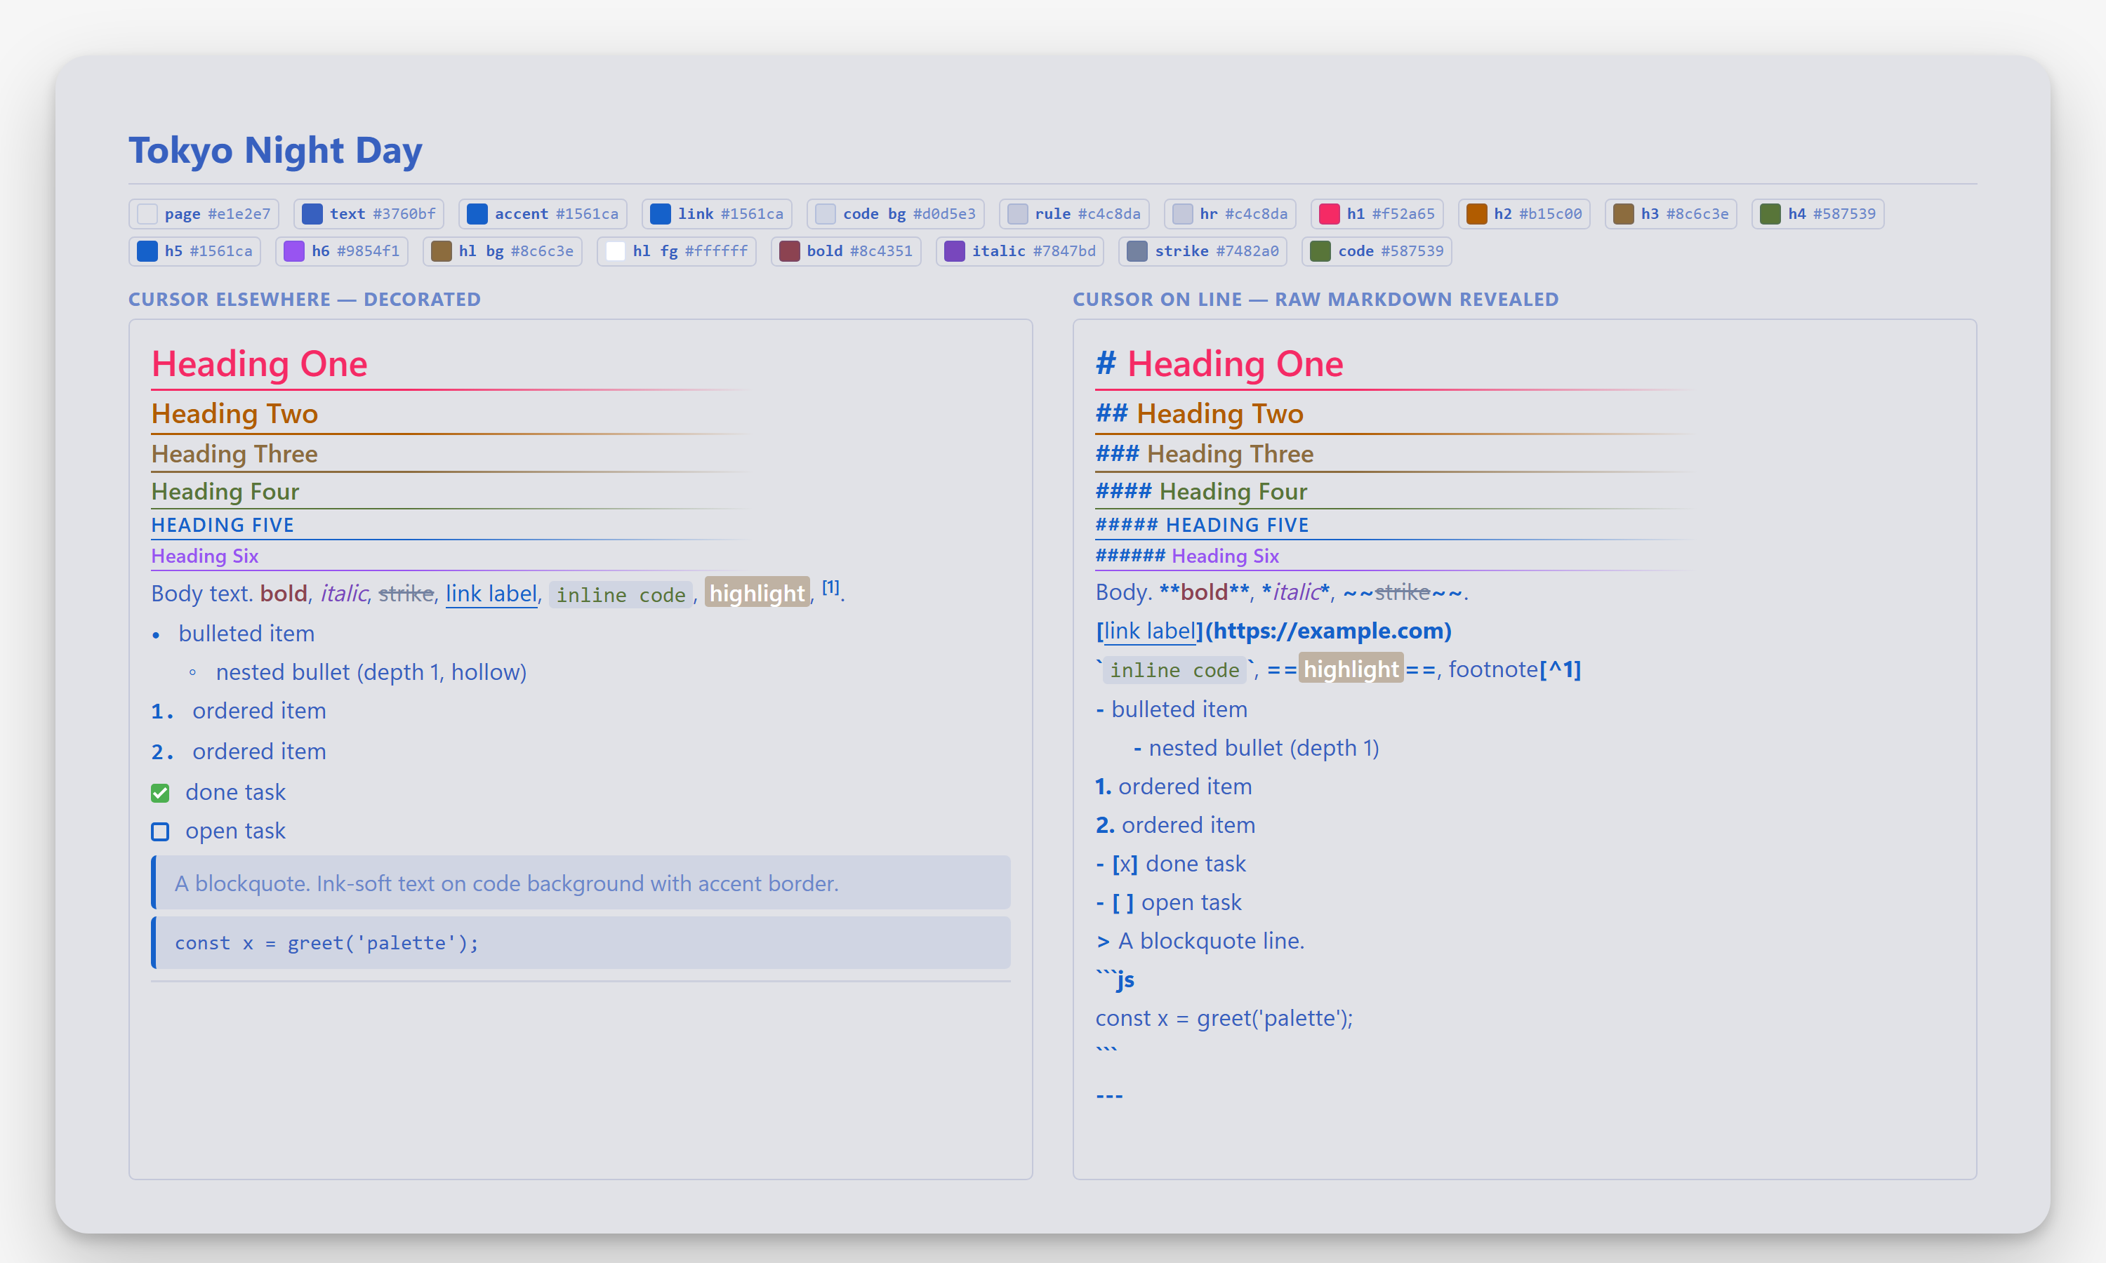Select the rule #c4c8da swatch
Image resolution: width=2106 pixels, height=1263 pixels.
1074,213
